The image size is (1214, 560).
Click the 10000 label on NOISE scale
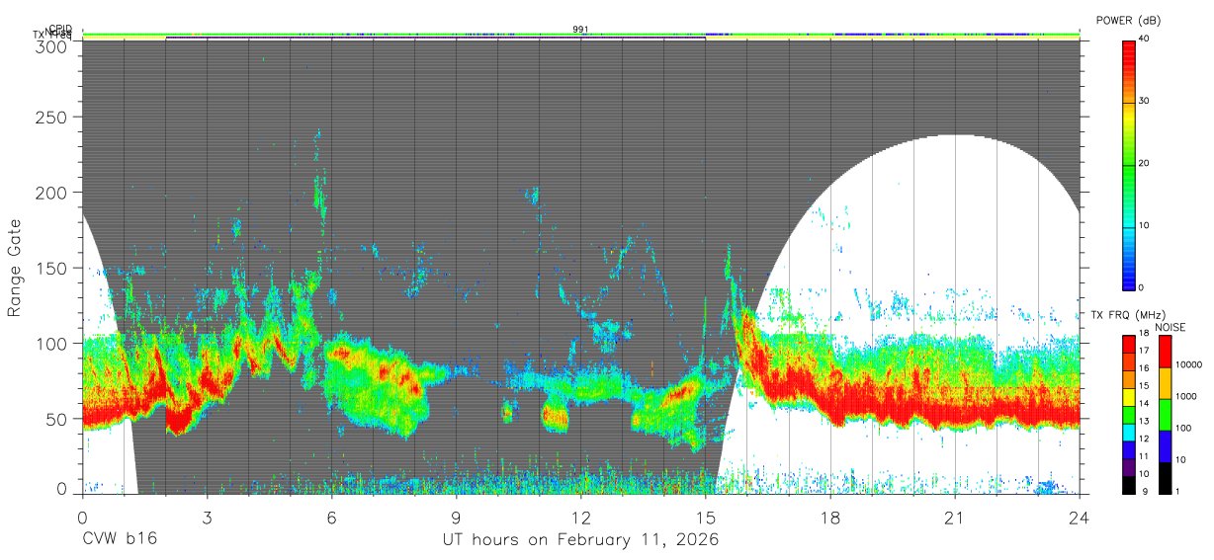[1187, 364]
